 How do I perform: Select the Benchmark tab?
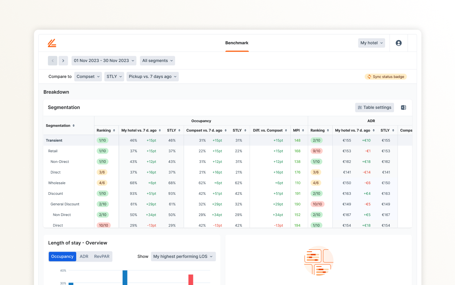pos(237,43)
